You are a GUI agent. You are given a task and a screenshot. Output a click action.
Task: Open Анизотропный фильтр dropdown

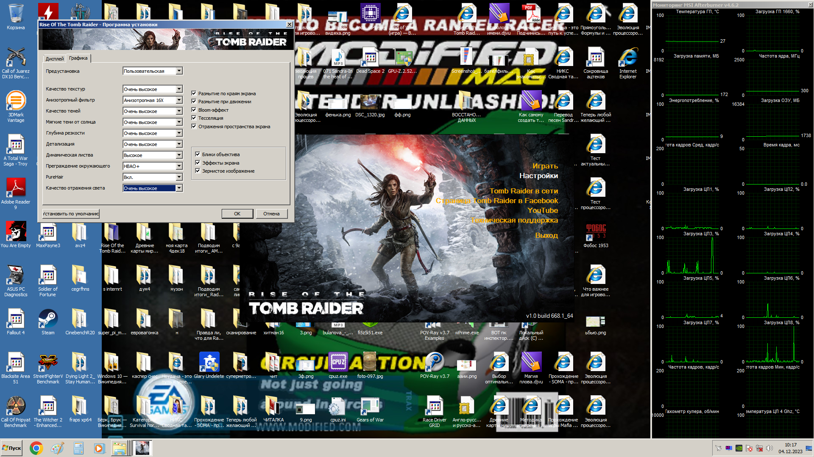[x=179, y=100]
